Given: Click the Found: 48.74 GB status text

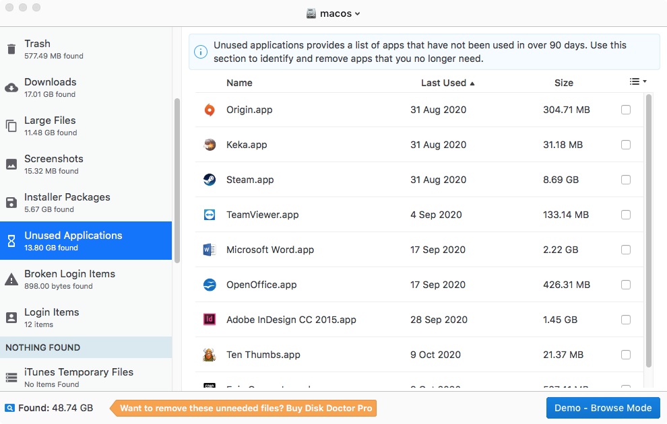Looking at the screenshot, I should click(55, 409).
